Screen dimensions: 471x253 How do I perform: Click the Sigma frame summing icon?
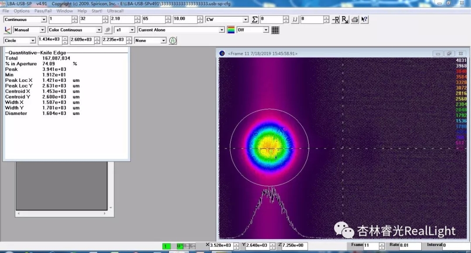255,20
